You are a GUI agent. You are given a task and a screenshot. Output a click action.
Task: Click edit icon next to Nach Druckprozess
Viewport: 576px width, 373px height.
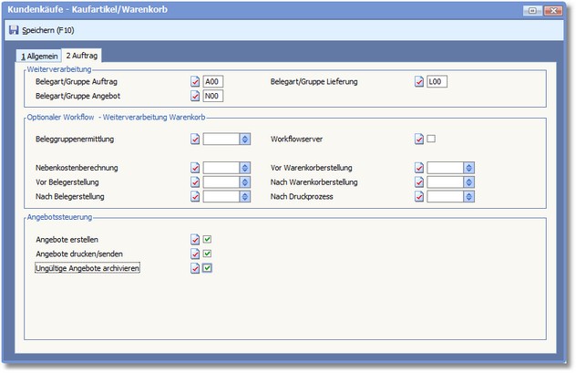click(x=419, y=196)
